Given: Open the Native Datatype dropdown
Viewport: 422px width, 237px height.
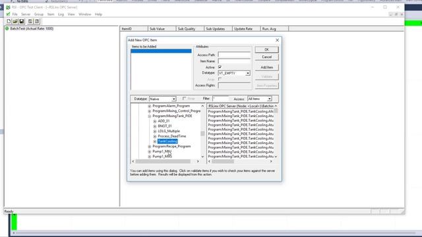Looking at the screenshot, I should [173, 99].
